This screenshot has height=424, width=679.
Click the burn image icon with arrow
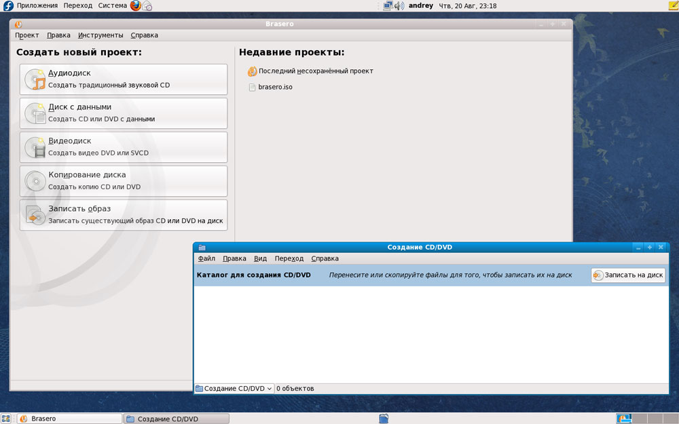[35, 214]
